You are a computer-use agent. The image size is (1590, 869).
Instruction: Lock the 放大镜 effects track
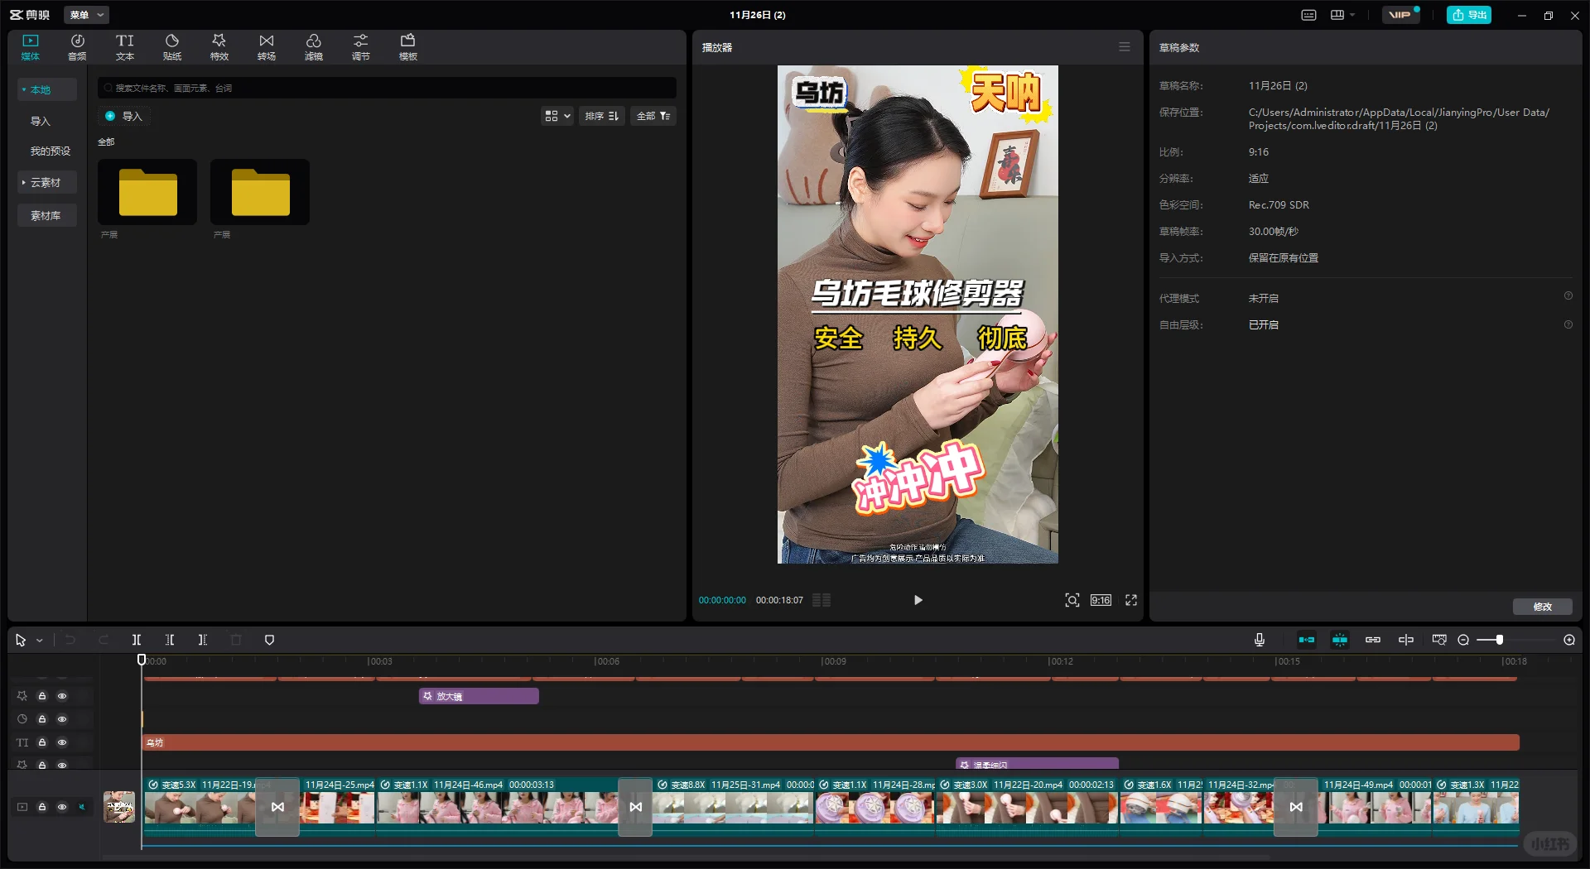pyautogui.click(x=42, y=696)
